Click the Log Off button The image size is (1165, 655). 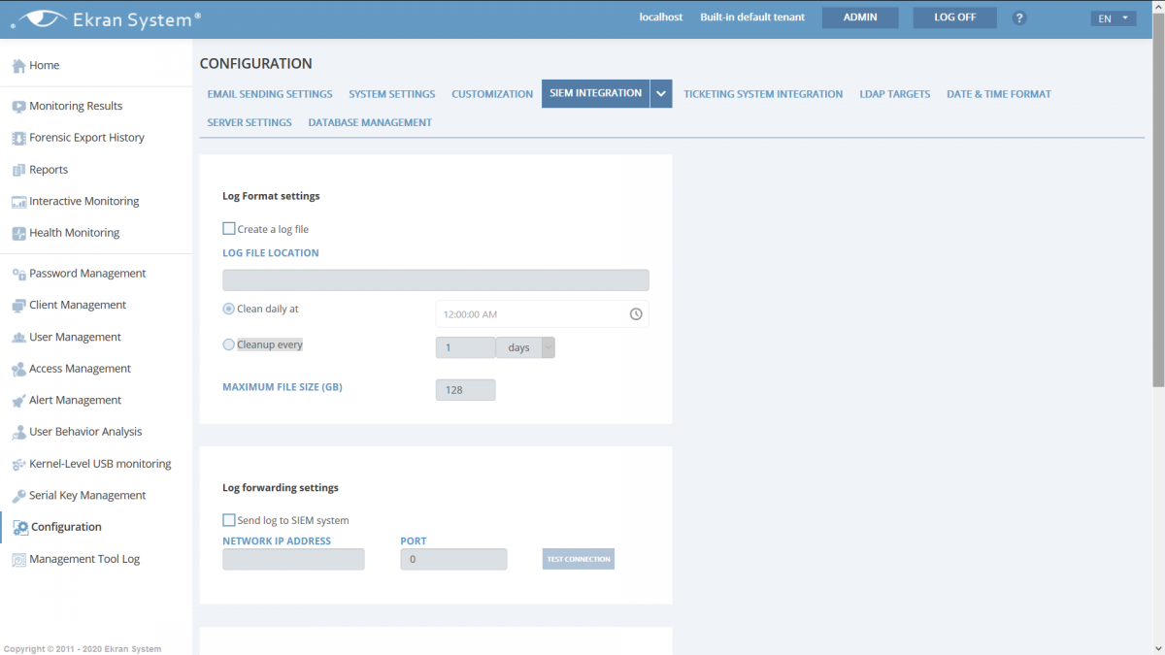[x=954, y=17]
